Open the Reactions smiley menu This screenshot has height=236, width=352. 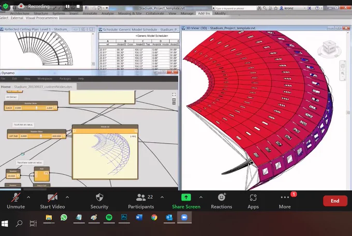tap(222, 201)
